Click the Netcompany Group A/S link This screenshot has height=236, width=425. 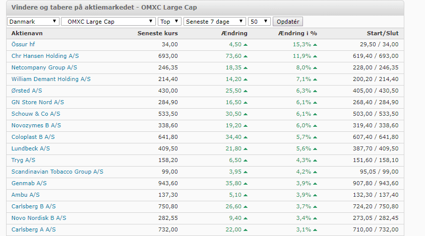point(44,67)
